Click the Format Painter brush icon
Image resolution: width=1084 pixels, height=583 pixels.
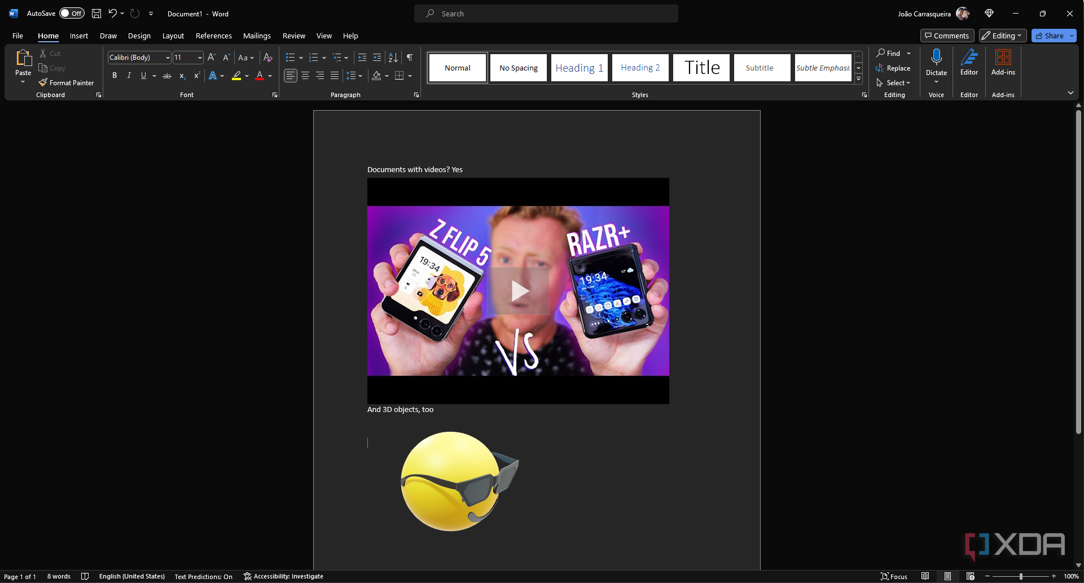click(43, 83)
